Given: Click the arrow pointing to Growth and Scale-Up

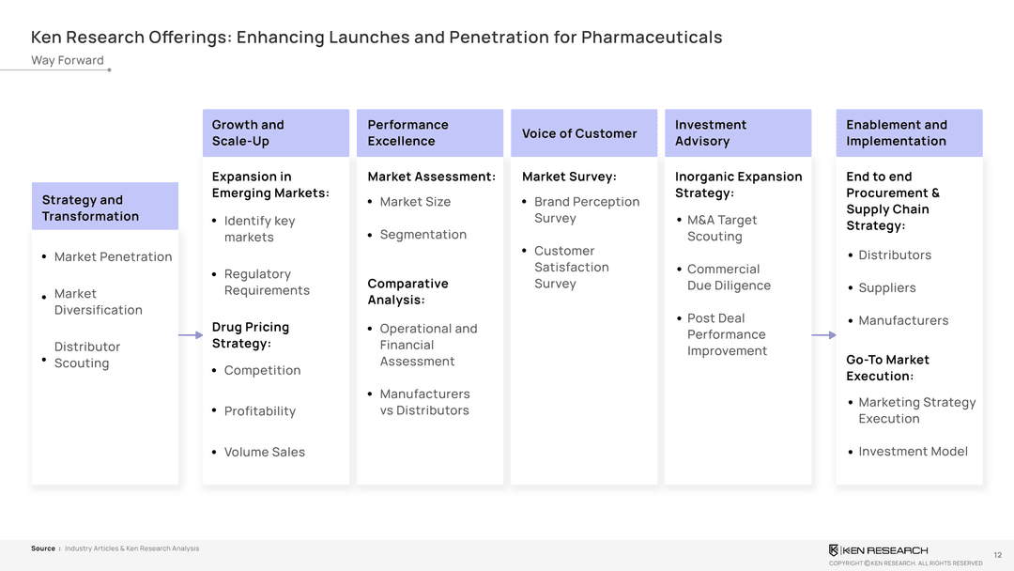Looking at the screenshot, I should [x=190, y=334].
